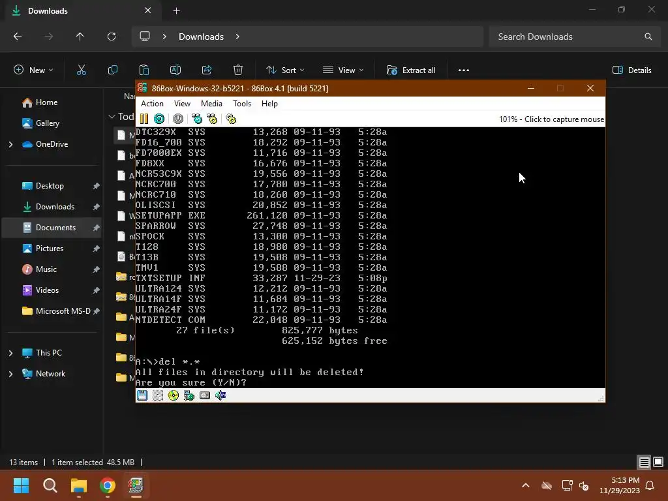
Task: Click Copy icon in Explorer toolbar
Action: click(112, 70)
